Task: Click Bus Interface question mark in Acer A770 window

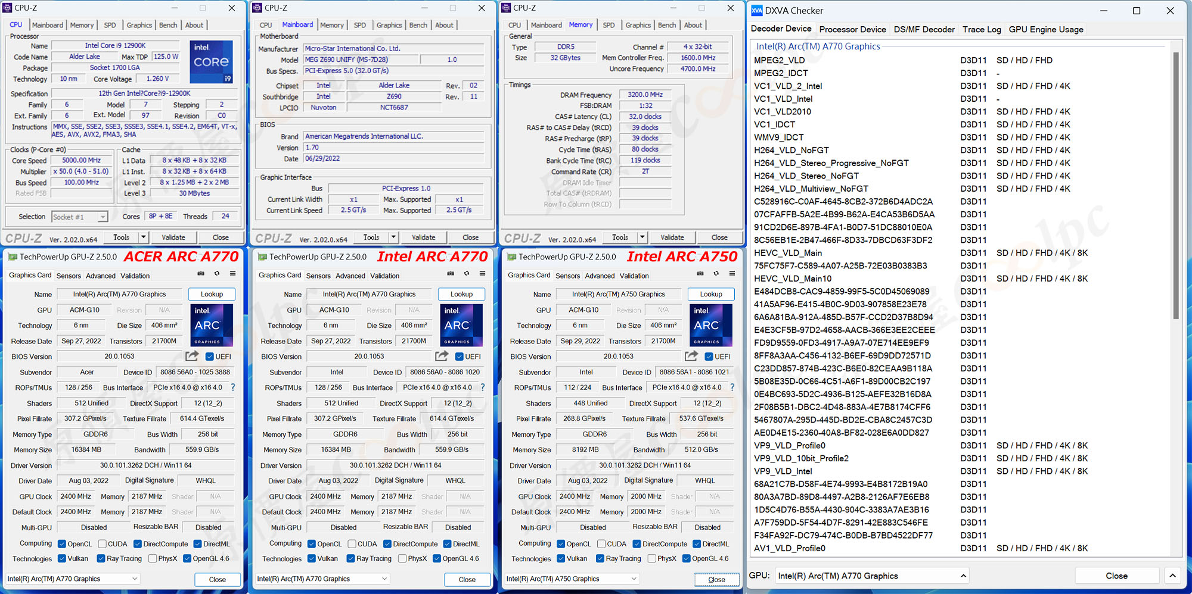Action: (x=233, y=387)
